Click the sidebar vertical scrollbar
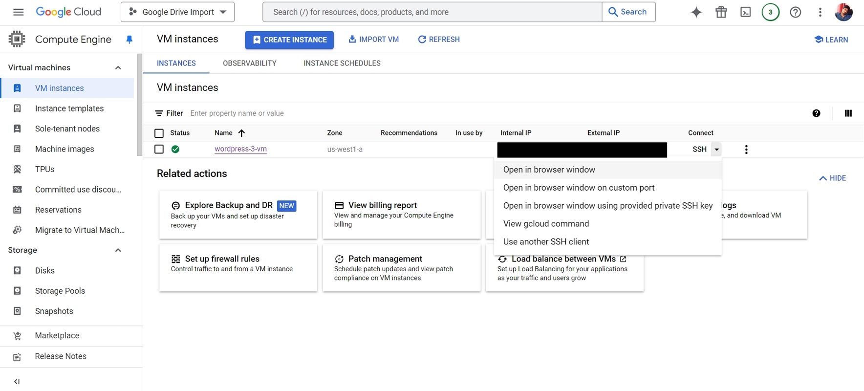This screenshot has width=864, height=391. [x=140, y=105]
